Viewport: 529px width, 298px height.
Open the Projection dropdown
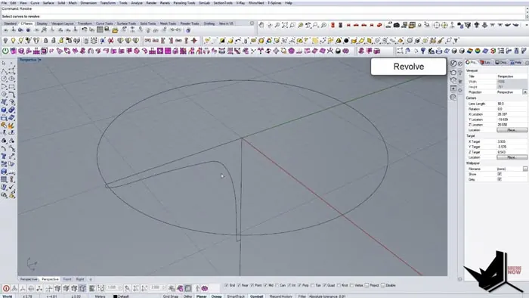[x=525, y=92]
